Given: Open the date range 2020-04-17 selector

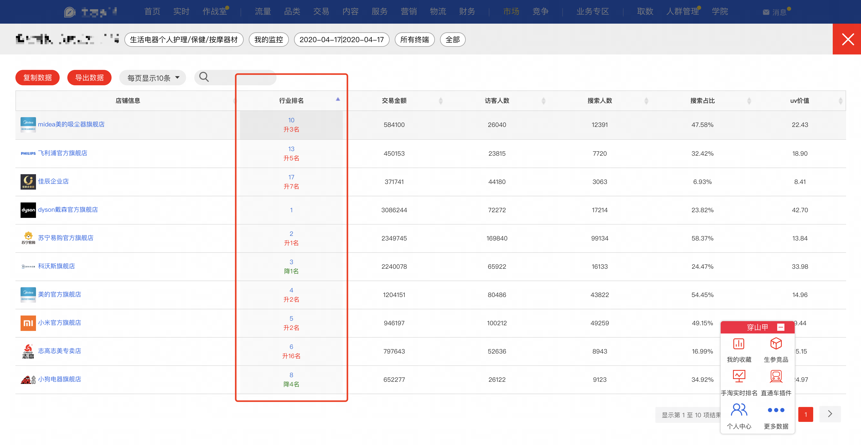Looking at the screenshot, I should click(341, 40).
